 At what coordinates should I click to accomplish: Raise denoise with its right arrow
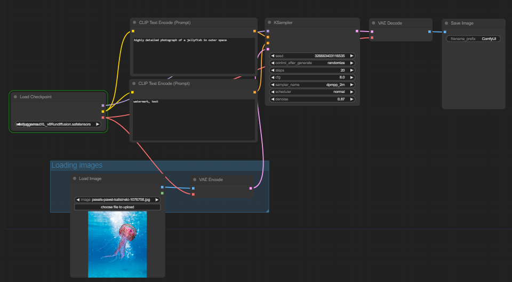tap(351, 99)
